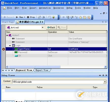Click the low-level recording mouse icon
Viewport: 110px width, 102px height.
click(40, 17)
